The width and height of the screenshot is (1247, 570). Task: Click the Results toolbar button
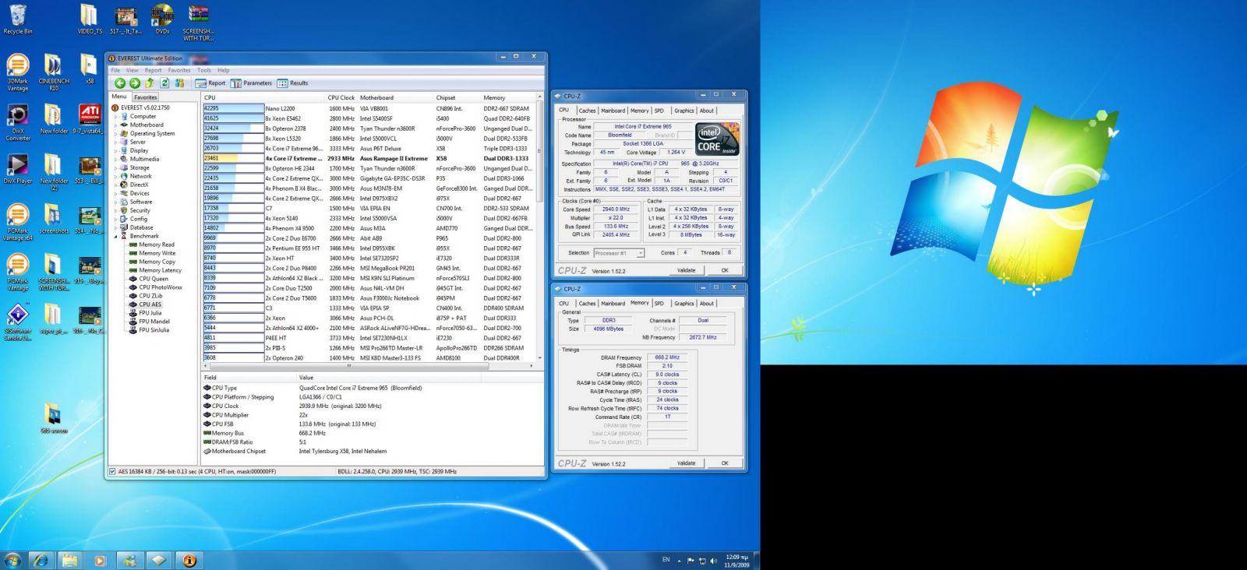293,83
